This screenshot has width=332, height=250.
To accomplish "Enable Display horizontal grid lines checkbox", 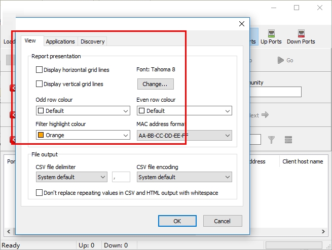I will coord(39,69).
